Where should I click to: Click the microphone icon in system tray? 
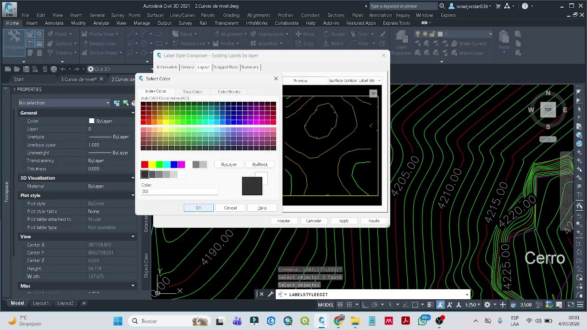point(500,321)
